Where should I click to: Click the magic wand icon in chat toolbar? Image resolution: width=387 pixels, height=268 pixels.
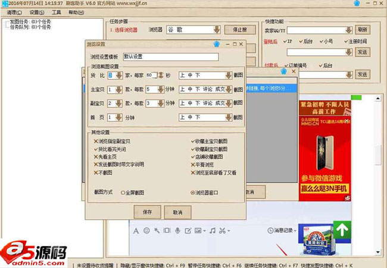coord(157,231)
